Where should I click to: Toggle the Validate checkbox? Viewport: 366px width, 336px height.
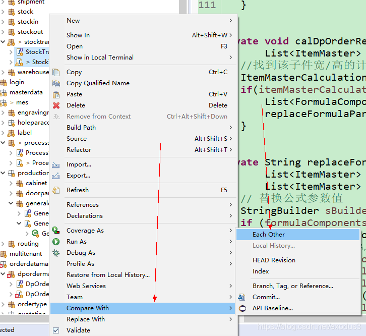[x=56, y=330]
